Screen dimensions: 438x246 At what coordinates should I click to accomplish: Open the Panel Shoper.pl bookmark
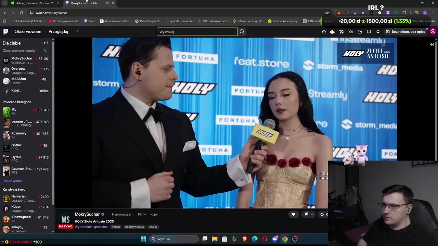[x=147, y=21]
